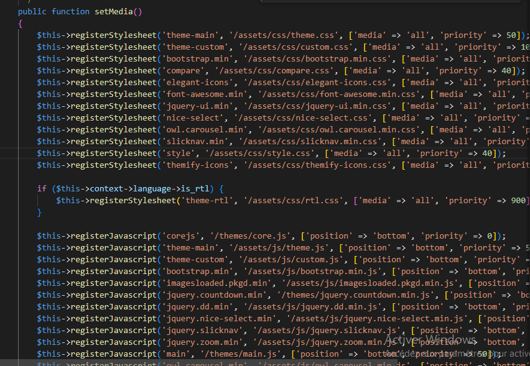Image resolution: width=530 pixels, height=366 pixels.
Task: Click the 'jquery.countdown.min' handle string
Action: [214, 295]
